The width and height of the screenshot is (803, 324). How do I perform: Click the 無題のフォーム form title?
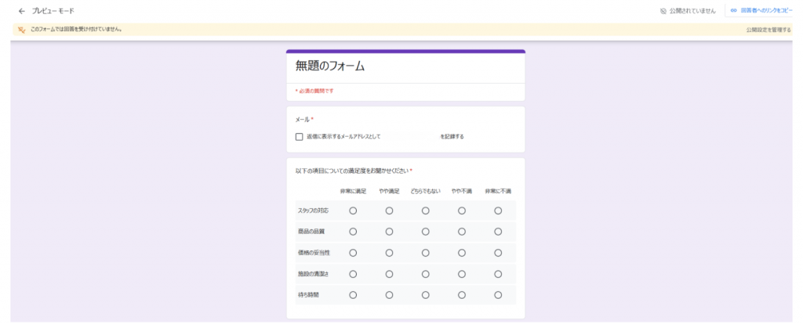point(330,67)
